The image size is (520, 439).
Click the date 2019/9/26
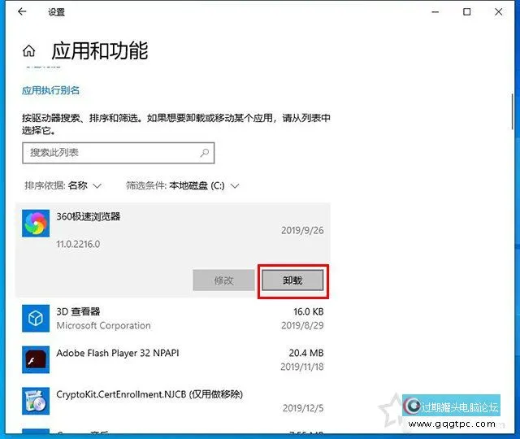tap(302, 230)
